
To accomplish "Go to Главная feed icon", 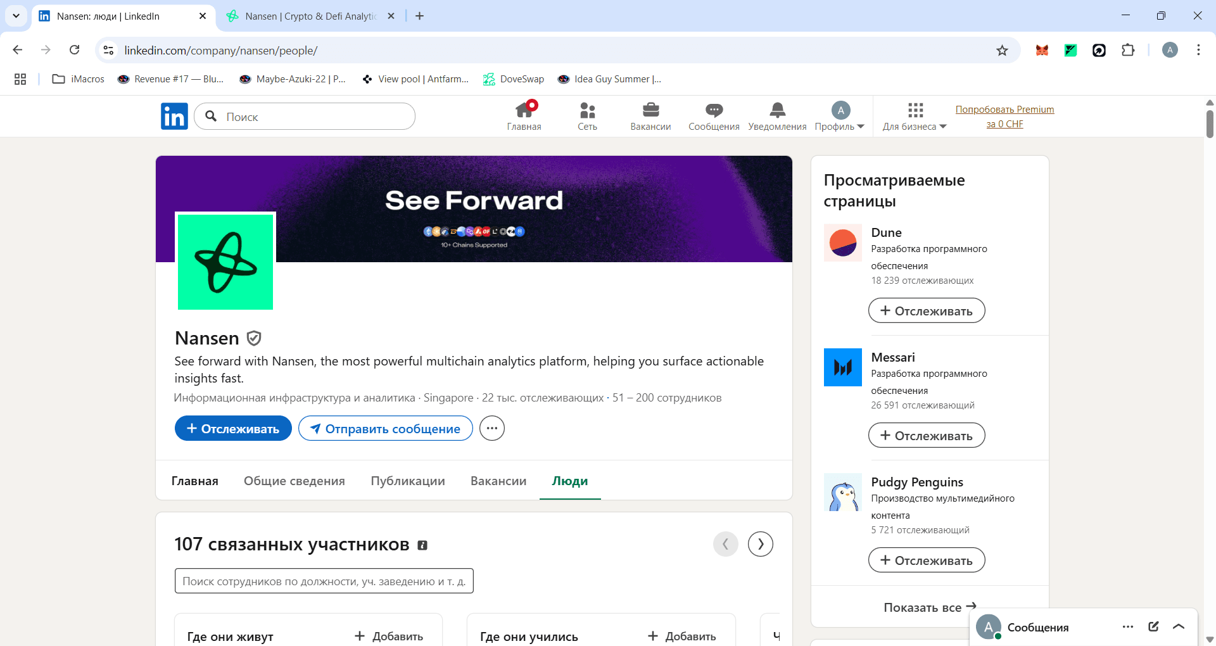I will [x=524, y=116].
